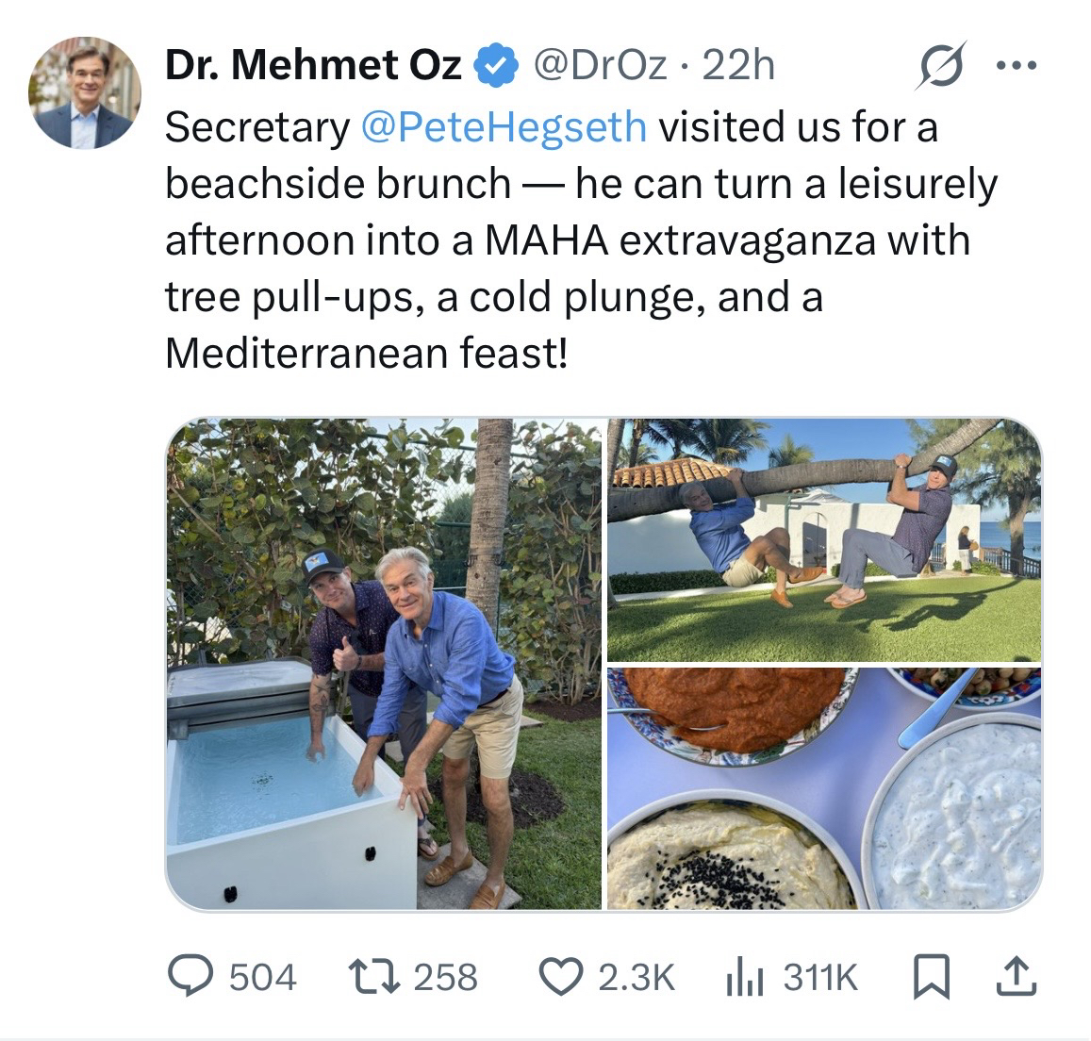Open the view analytics bar-chart icon
The image size is (1091, 1041).
pos(742,977)
